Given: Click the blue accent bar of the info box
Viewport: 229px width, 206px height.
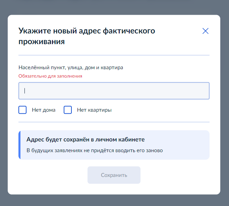Looking at the screenshot, I should pyautogui.click(x=19, y=145).
